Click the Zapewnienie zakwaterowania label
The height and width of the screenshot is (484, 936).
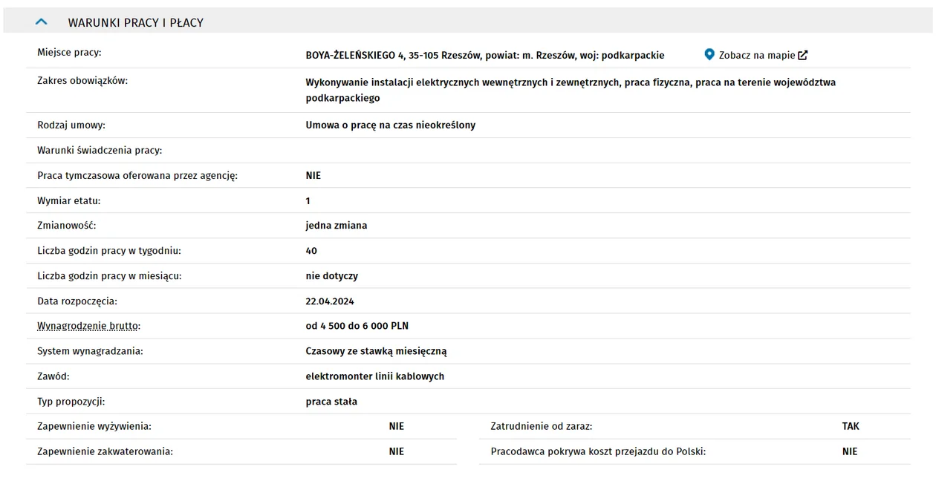(105, 451)
